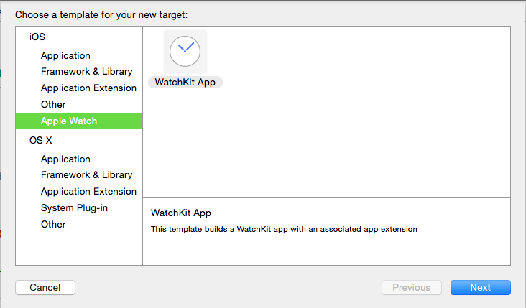Screen dimensions: 526x308
Task: Select Framework & Library under OS X
Action: (86, 174)
